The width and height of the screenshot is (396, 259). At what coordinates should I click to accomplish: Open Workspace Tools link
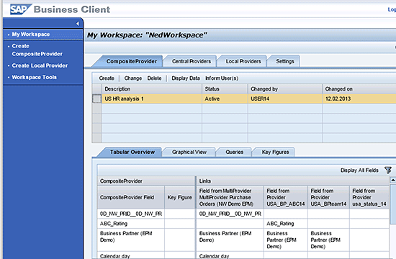[34, 77]
